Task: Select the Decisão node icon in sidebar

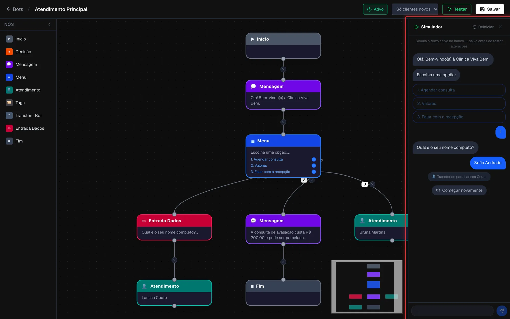Action: coord(9,52)
